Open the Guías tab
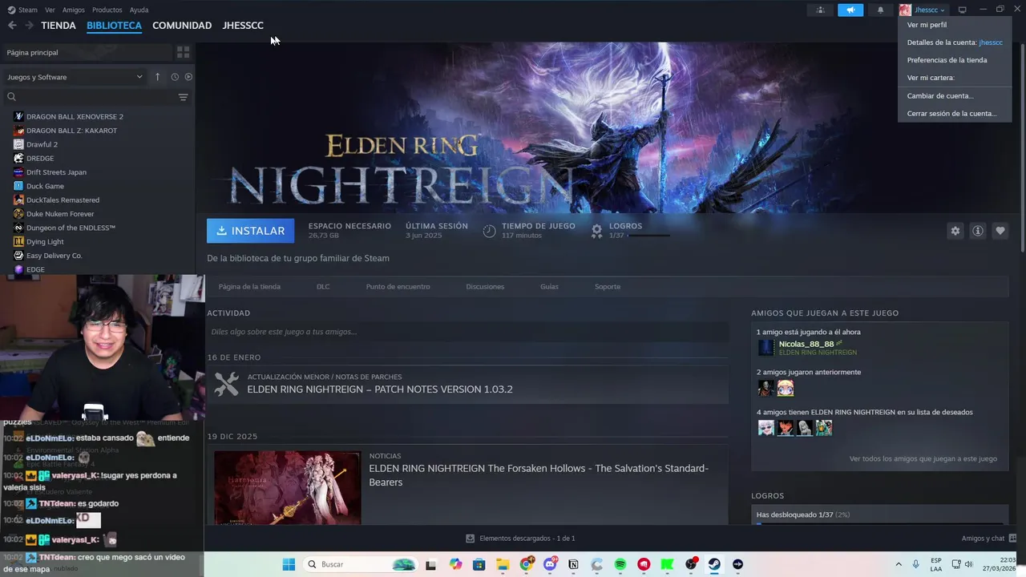Screen dimensions: 1026x577 point(549,287)
